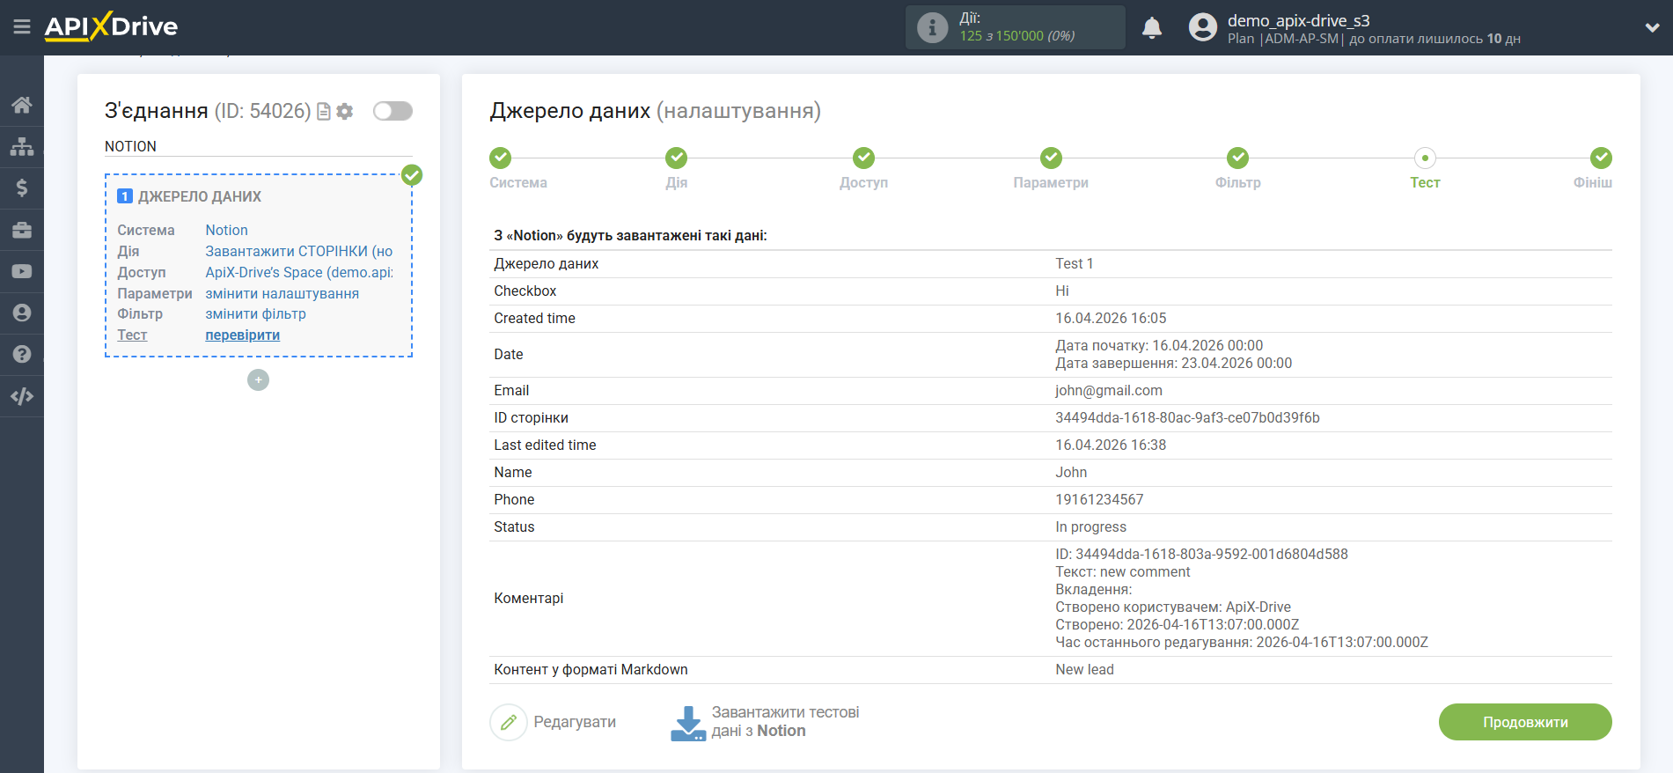Click the 'New lead' Markdown content value
Screen dimensions: 1673x773
tap(1084, 670)
